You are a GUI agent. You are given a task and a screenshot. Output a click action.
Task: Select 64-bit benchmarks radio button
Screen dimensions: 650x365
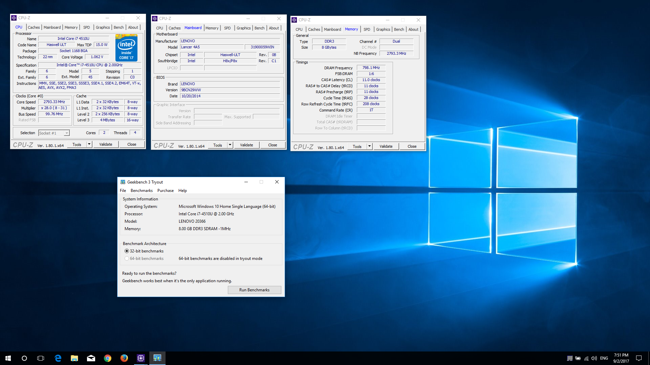click(x=127, y=259)
